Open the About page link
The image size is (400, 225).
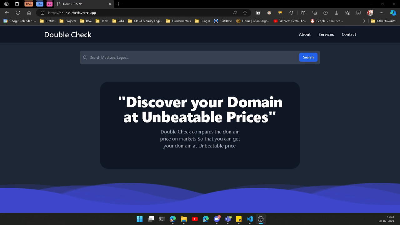pyautogui.click(x=304, y=34)
